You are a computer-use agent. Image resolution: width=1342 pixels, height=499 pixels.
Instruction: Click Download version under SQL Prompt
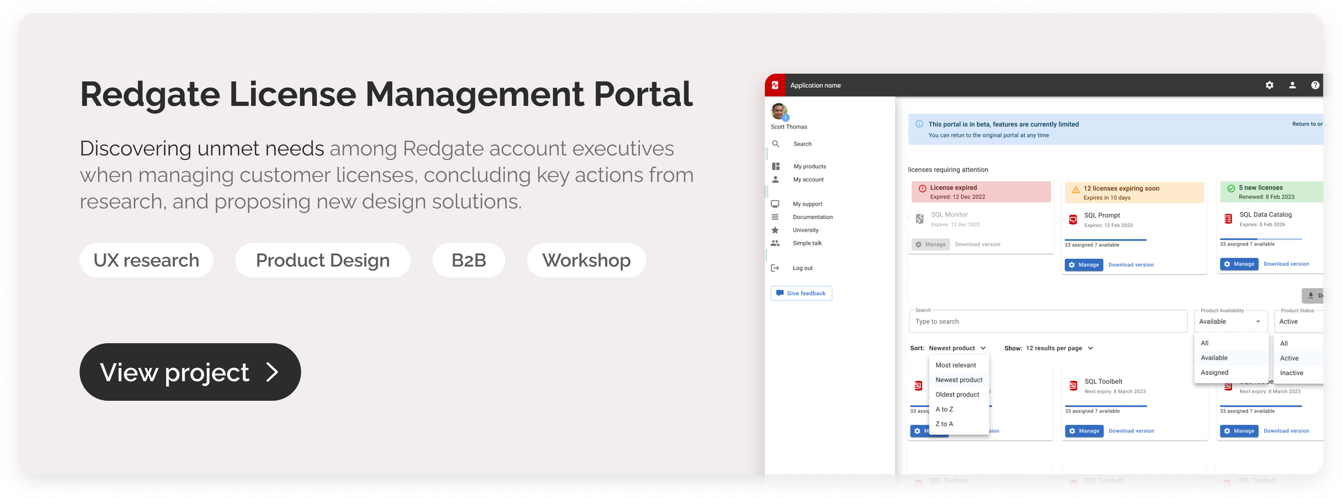point(1131,265)
